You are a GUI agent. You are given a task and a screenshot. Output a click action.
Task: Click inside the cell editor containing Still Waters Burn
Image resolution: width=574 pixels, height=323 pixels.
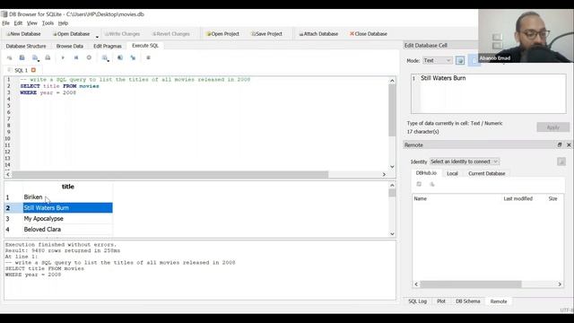click(x=488, y=93)
